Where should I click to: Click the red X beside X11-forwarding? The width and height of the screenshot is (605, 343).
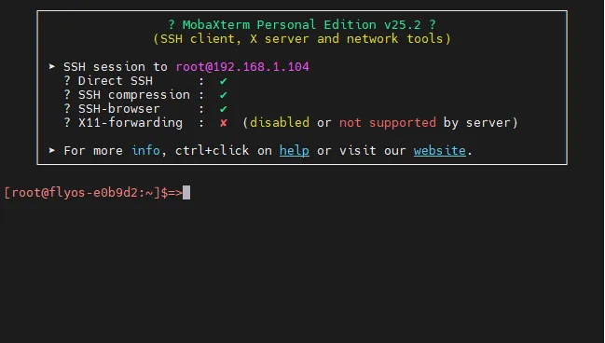coord(224,123)
